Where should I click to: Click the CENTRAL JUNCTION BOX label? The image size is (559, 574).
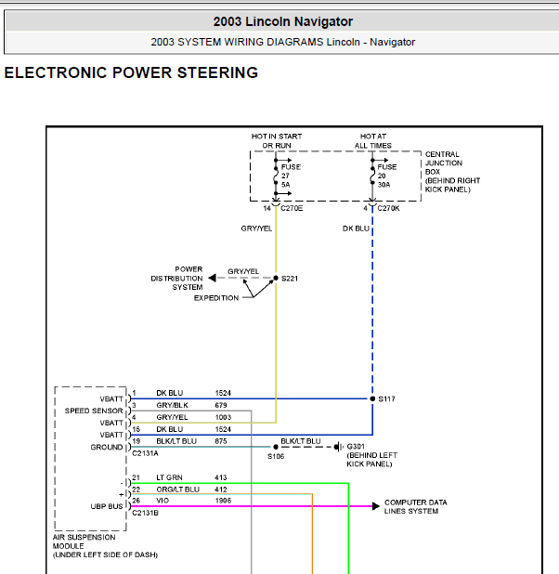tap(452, 172)
